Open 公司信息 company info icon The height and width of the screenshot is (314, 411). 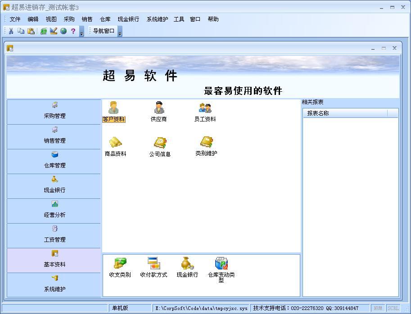[x=160, y=147]
